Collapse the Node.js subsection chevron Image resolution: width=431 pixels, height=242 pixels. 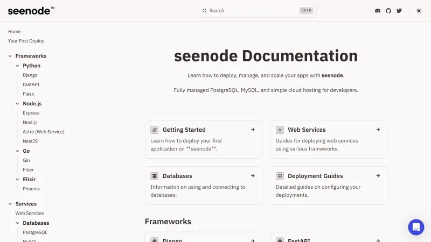18,103
